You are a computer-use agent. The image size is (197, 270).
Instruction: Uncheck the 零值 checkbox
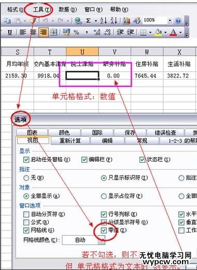[x=104, y=230]
